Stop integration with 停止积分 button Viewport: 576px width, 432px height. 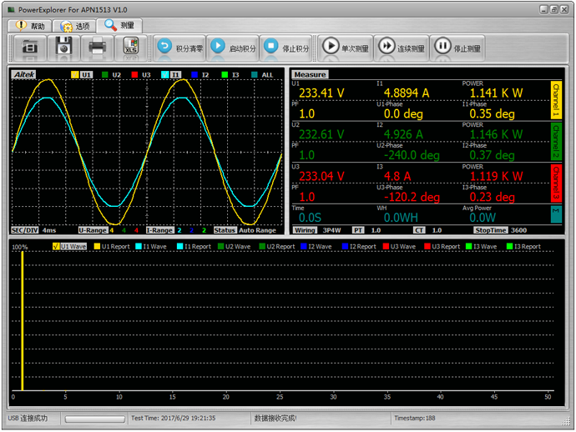(286, 48)
